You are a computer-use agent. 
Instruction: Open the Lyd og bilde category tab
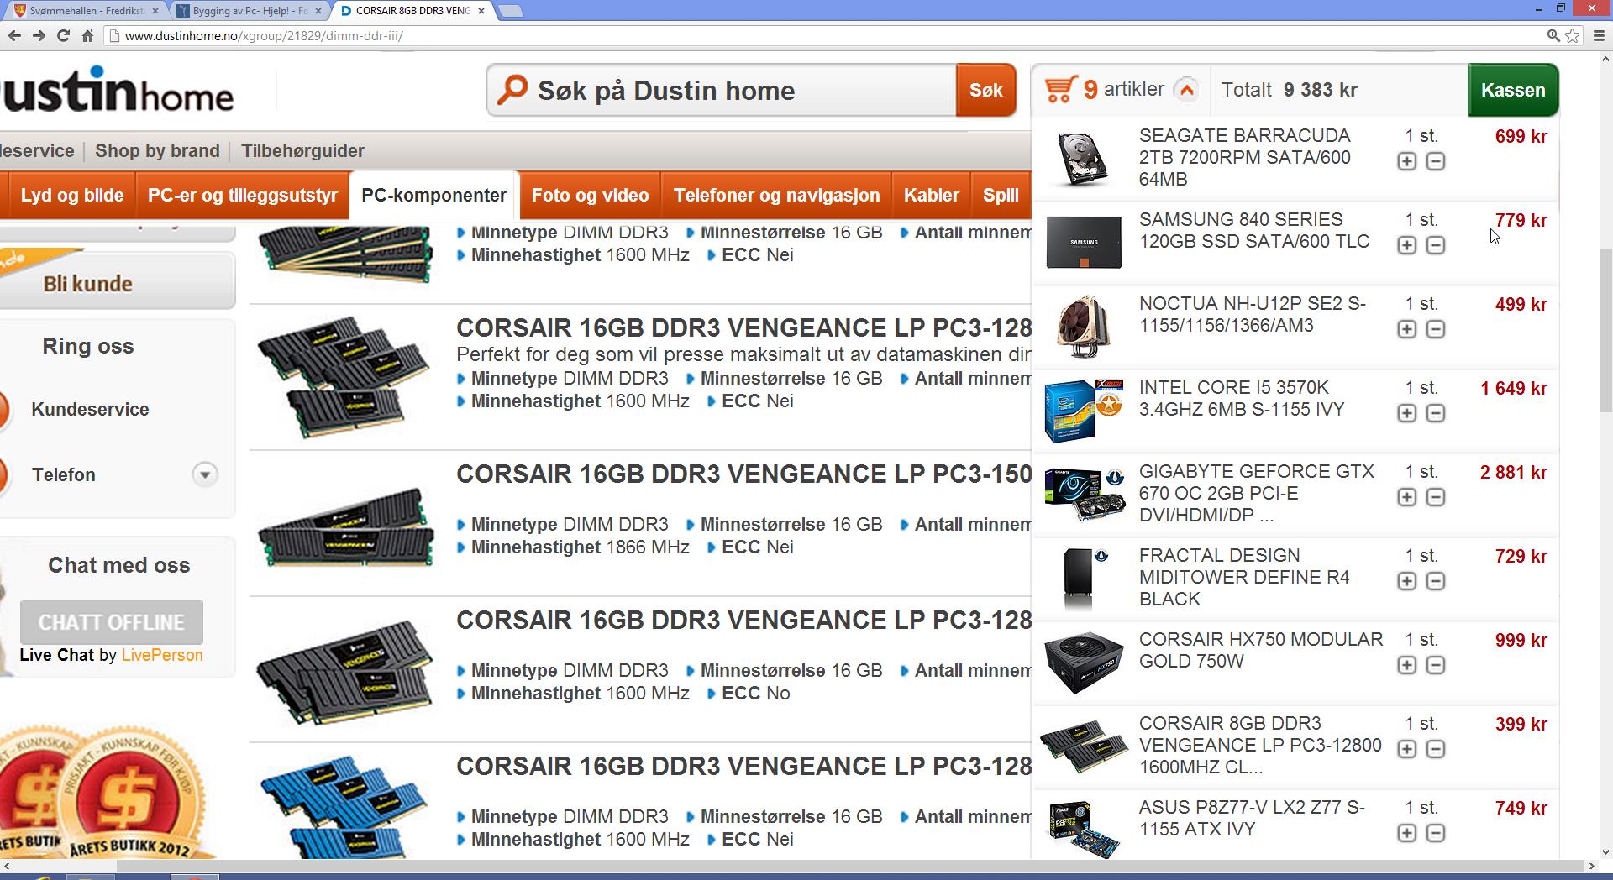[x=72, y=196]
